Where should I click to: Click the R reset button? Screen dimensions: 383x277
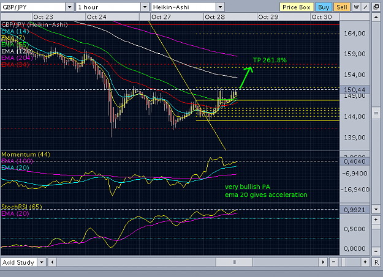click(x=376, y=262)
